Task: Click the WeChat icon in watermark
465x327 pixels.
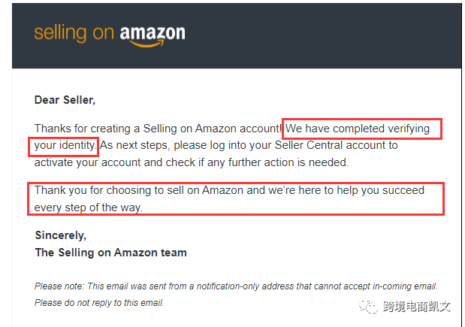Action: pyautogui.click(x=368, y=306)
